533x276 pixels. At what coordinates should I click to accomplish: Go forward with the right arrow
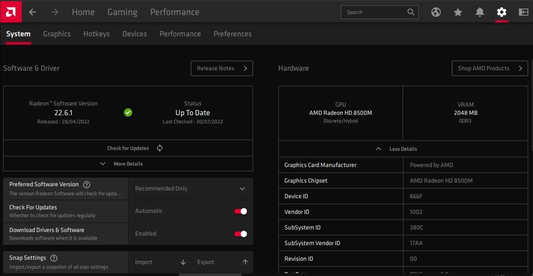coord(55,12)
